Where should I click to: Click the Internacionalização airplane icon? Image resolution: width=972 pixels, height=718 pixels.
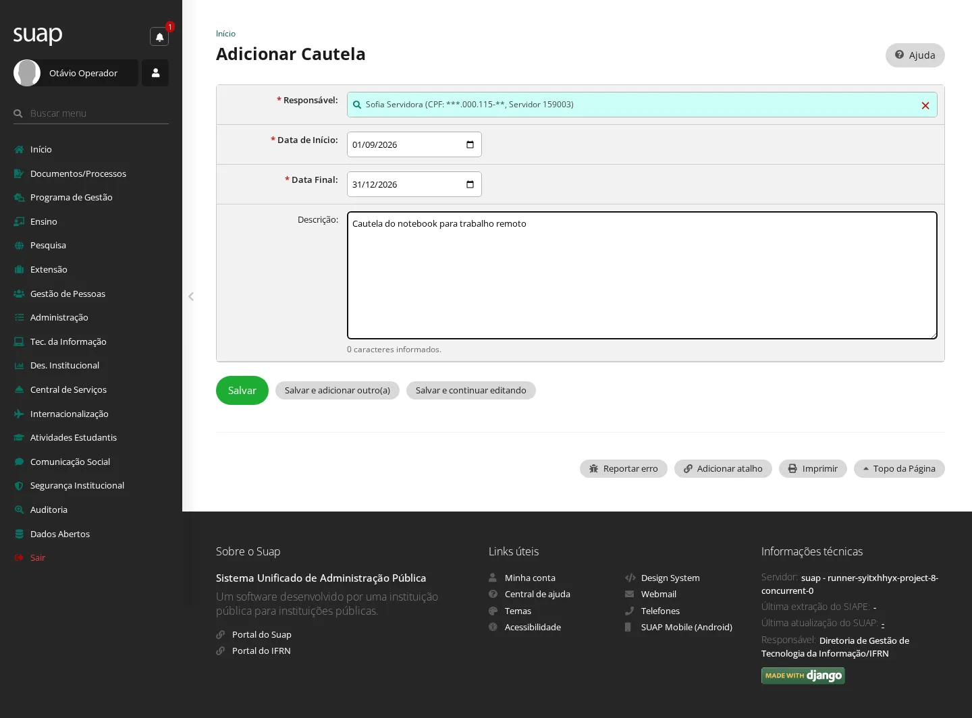tap(19, 414)
